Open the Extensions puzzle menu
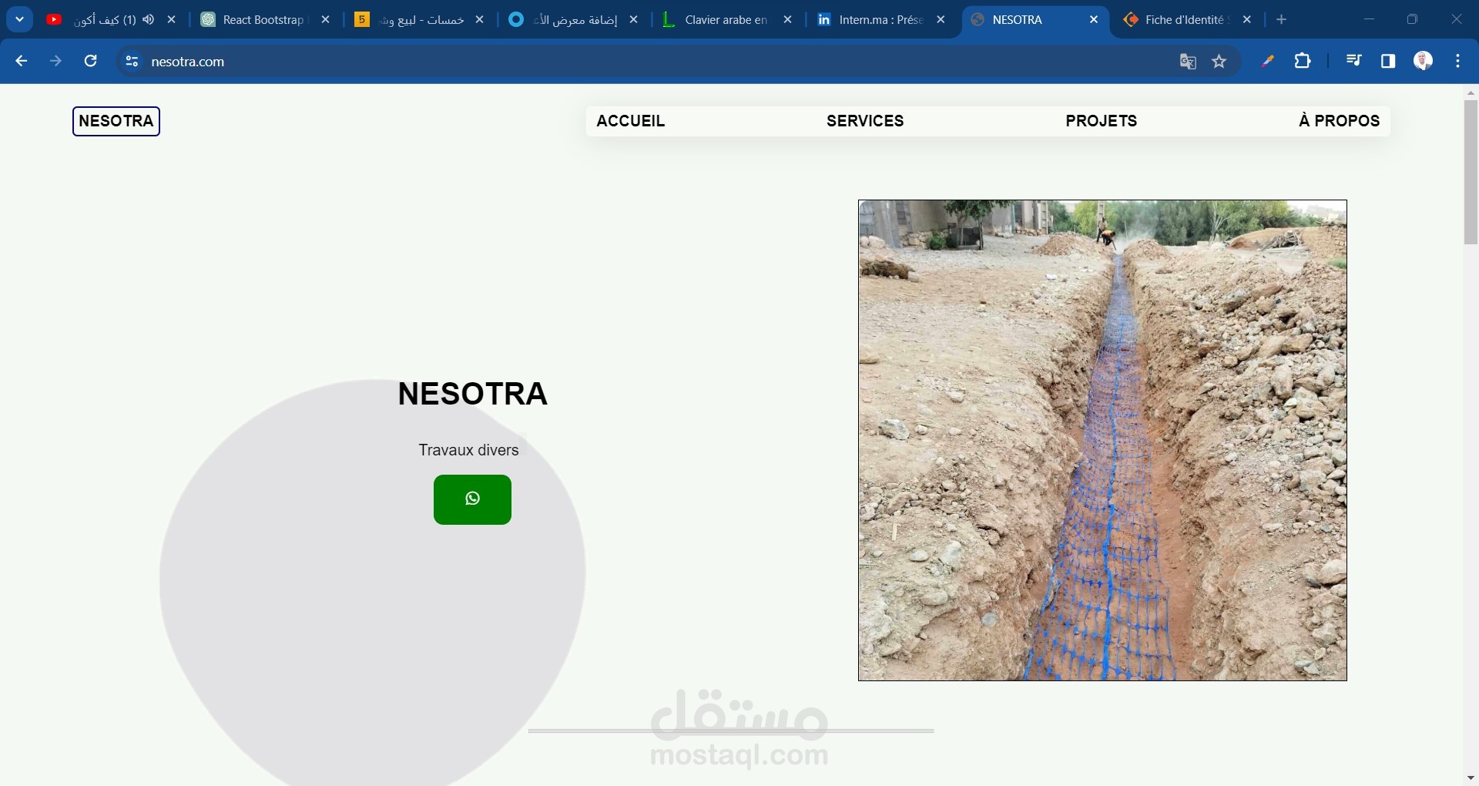 (x=1303, y=61)
